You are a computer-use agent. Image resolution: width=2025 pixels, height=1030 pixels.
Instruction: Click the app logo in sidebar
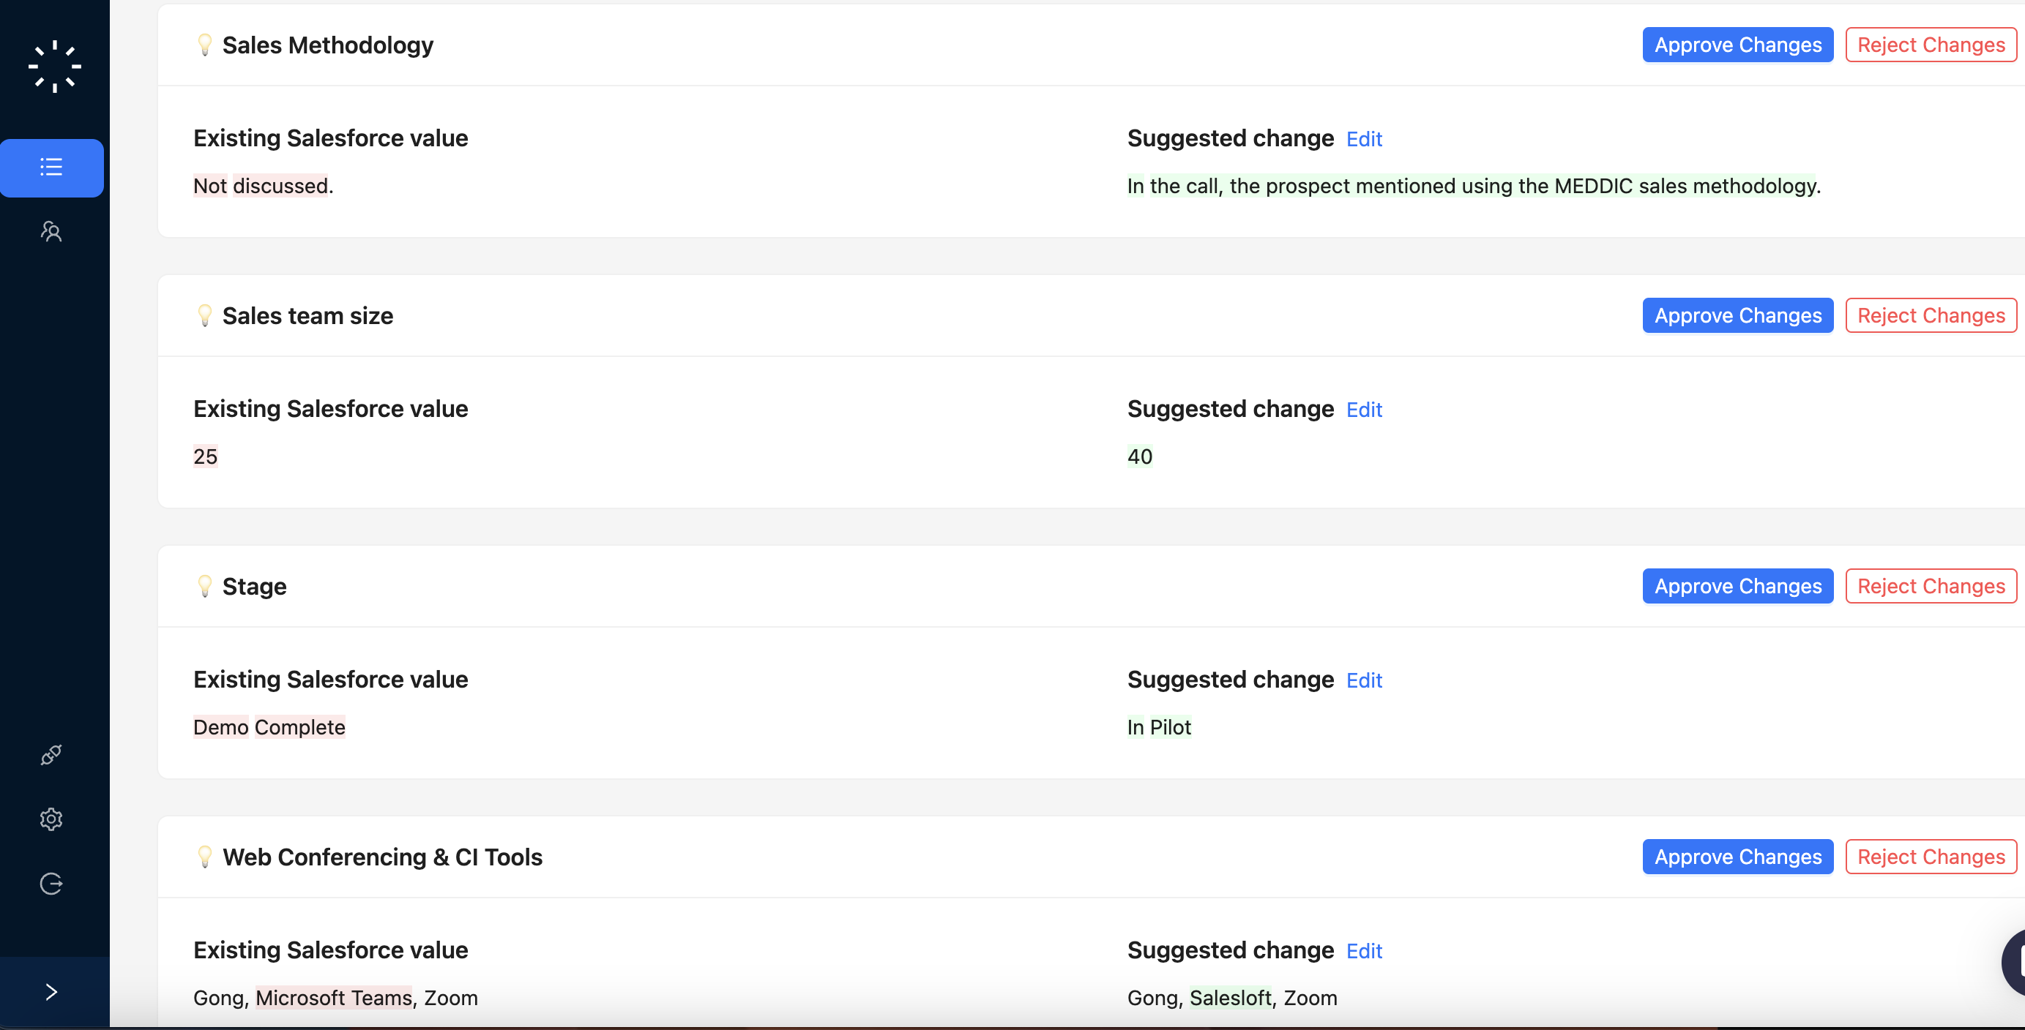point(54,66)
